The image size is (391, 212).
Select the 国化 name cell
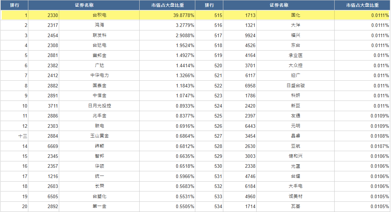pyautogui.click(x=296, y=15)
